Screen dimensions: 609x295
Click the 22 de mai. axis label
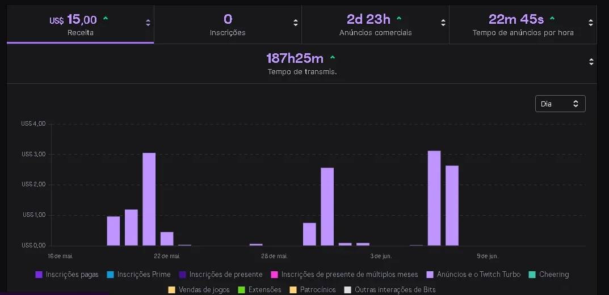coord(167,256)
